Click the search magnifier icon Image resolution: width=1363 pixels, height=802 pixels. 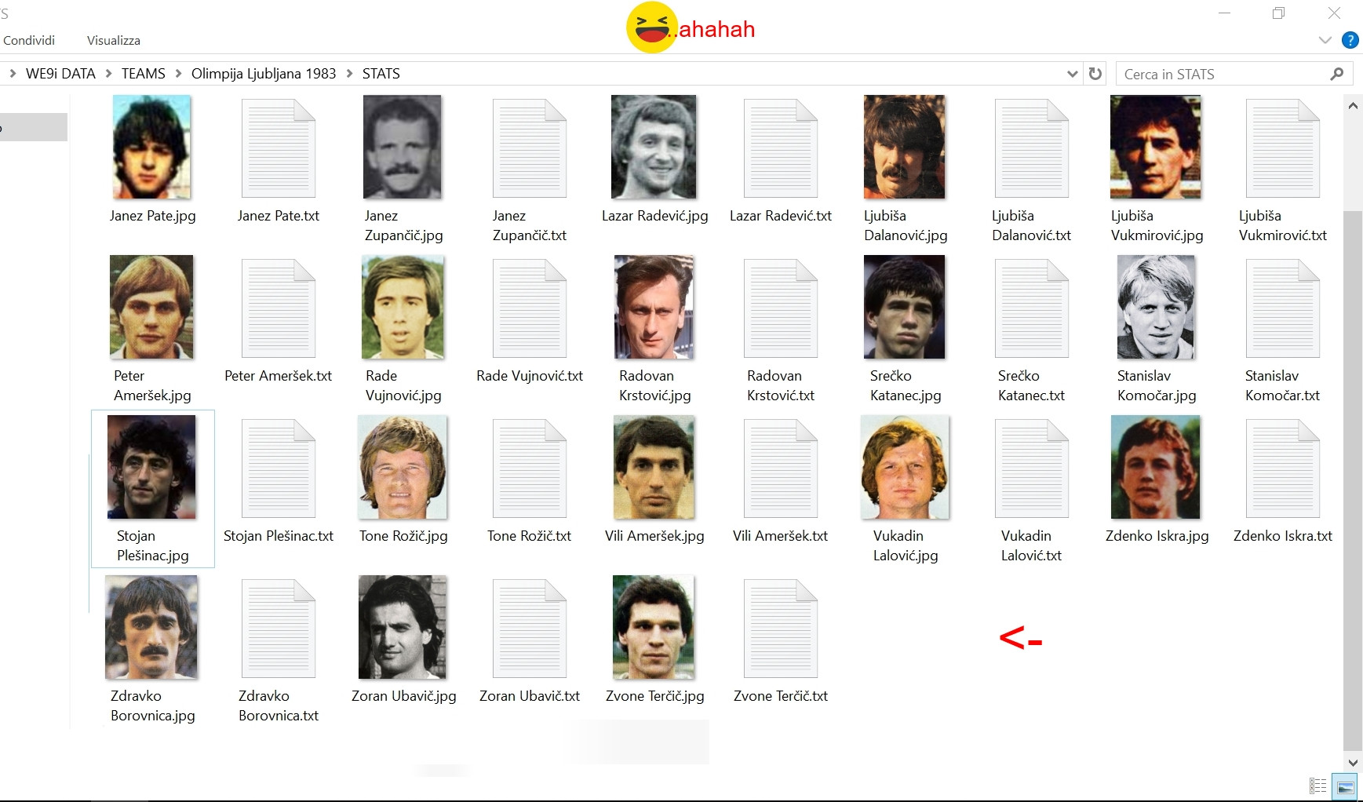(1337, 74)
